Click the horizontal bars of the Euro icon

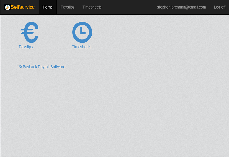pos(24,31)
